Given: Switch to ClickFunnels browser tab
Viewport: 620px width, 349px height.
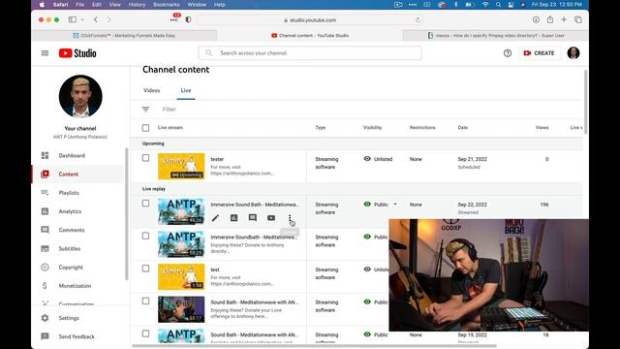Looking at the screenshot, I should click(x=124, y=36).
